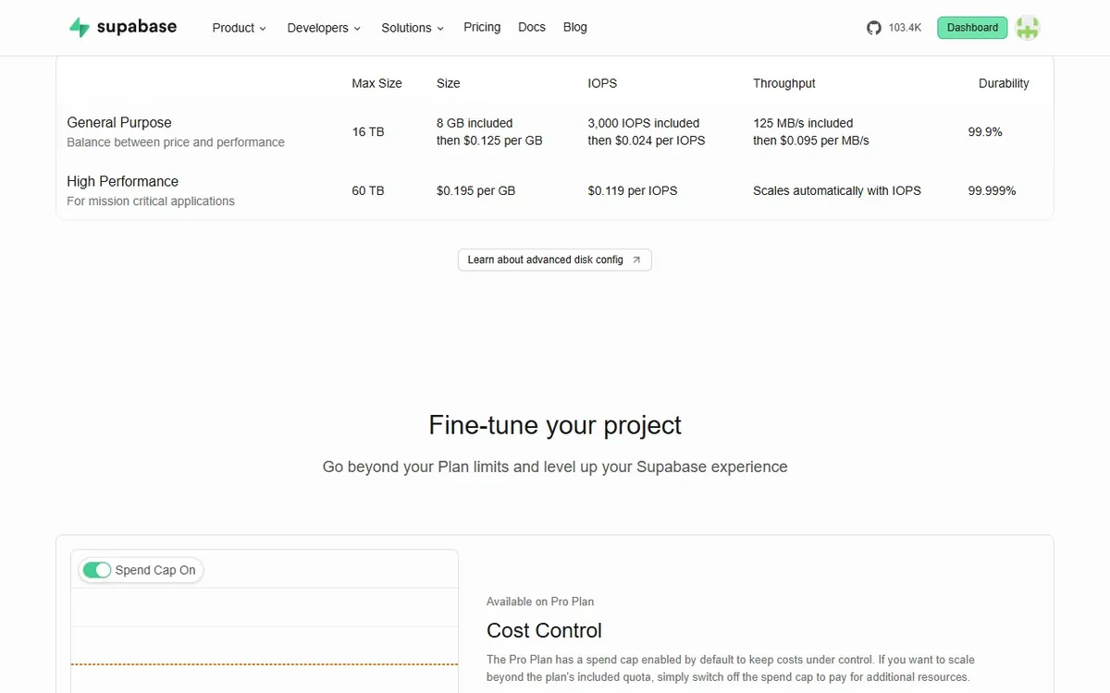
Task: Click the Durability column header
Action: pos(1004,83)
